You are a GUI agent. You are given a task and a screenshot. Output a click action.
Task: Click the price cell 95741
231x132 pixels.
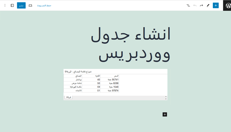pos(110,80)
